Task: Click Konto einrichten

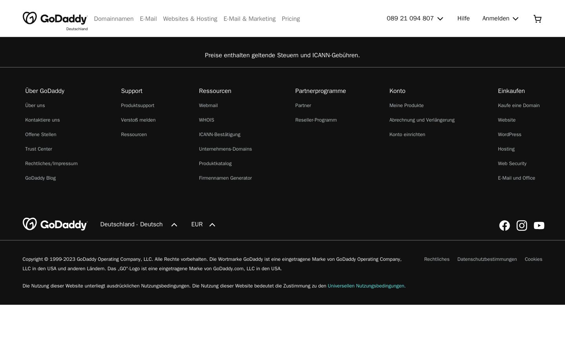Action: 407,135
